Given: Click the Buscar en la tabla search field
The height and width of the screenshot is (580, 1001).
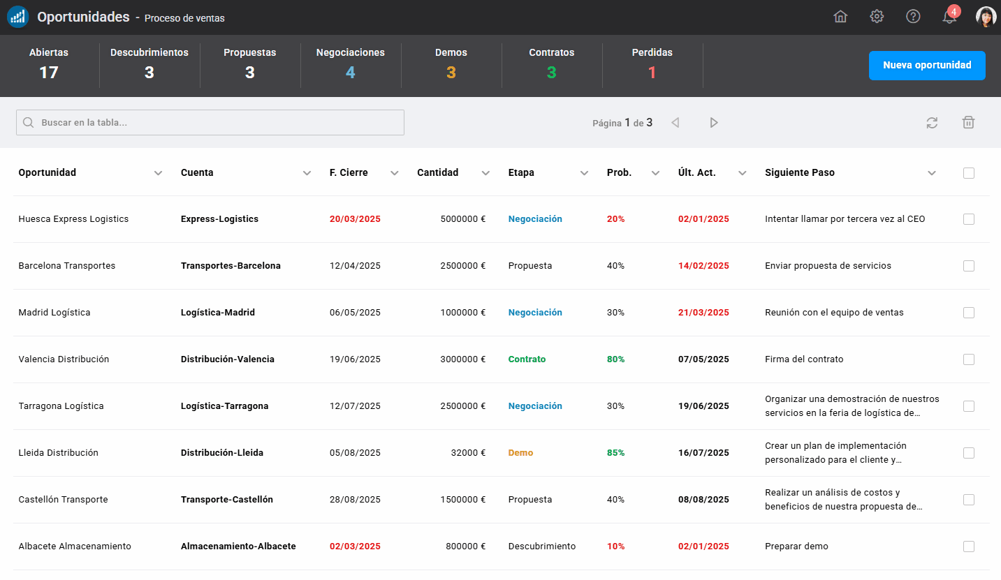Looking at the screenshot, I should coord(210,122).
